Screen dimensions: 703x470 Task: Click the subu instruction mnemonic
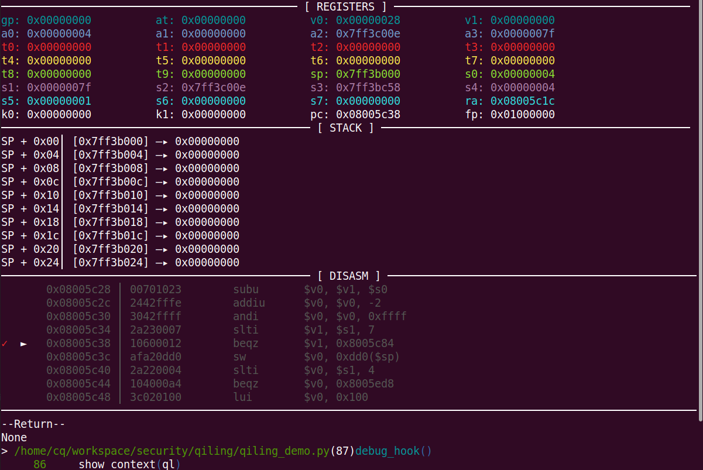(x=246, y=290)
